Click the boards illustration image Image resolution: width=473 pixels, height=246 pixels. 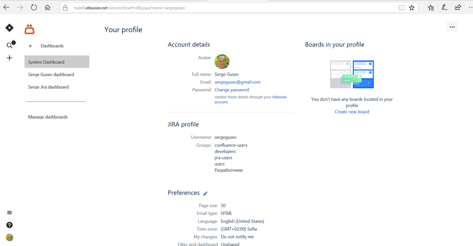(x=352, y=74)
